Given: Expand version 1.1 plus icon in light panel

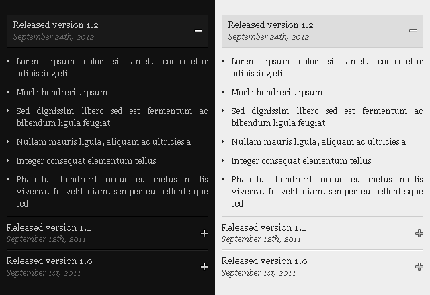Looking at the screenshot, I should click(419, 233).
